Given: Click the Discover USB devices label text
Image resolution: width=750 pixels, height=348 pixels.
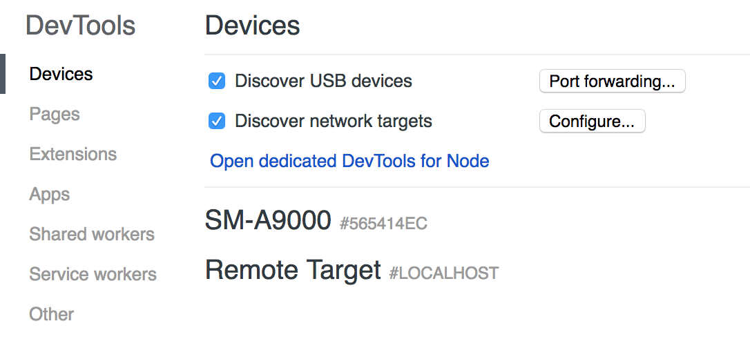Looking at the screenshot, I should pyautogui.click(x=323, y=81).
